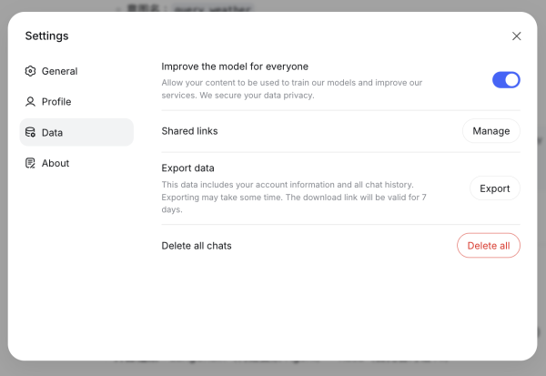546x376 pixels.
Task: Click the Settings dialog title
Action: tap(46, 36)
